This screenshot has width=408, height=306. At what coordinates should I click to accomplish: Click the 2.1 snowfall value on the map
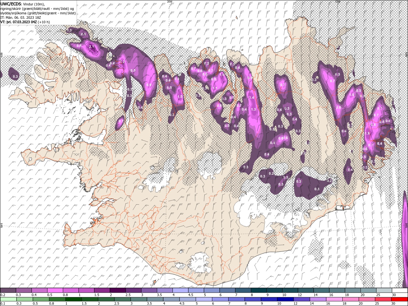tap(92, 47)
